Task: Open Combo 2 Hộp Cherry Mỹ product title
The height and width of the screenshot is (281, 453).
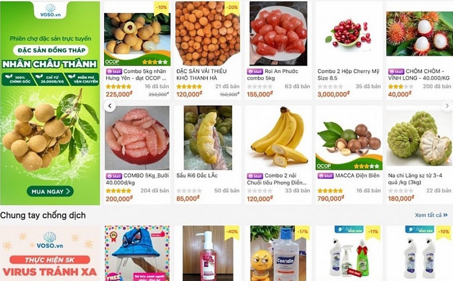Action: 348,74
